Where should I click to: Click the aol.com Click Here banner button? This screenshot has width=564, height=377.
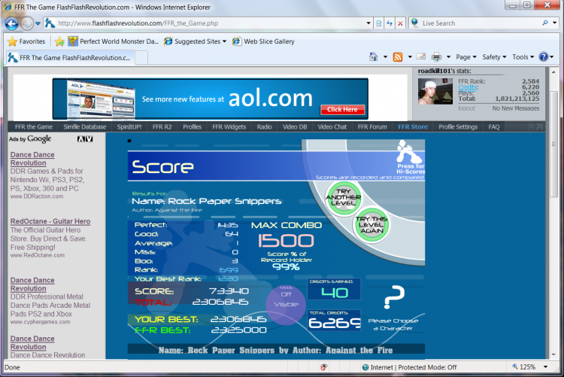pyautogui.click(x=342, y=110)
